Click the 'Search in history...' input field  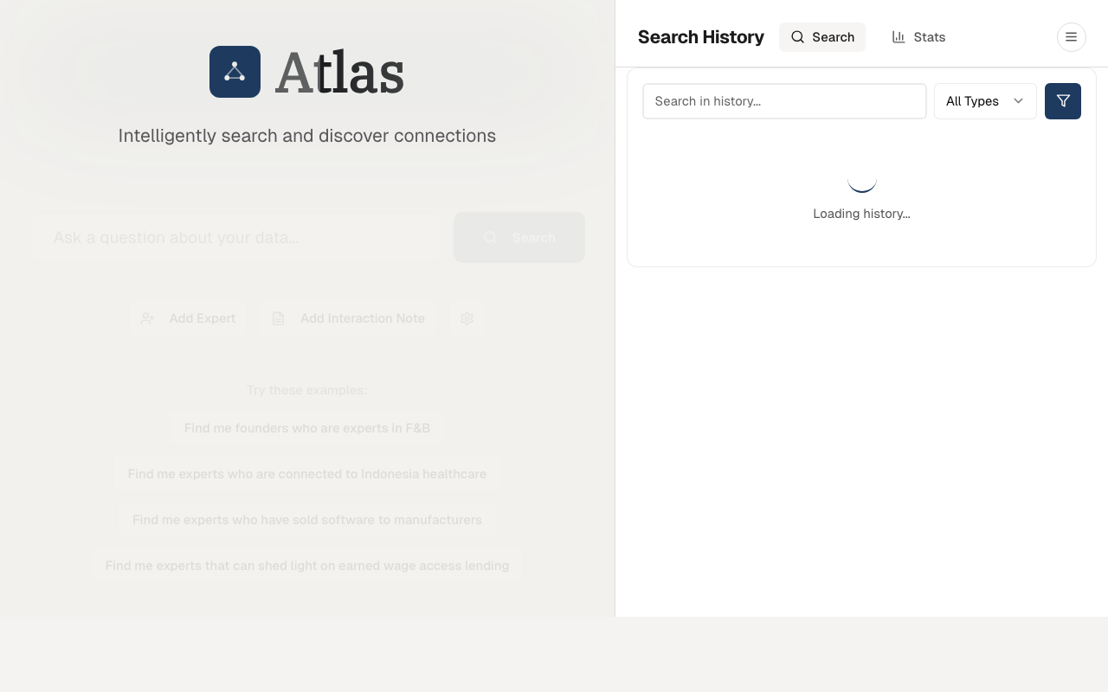point(784,101)
